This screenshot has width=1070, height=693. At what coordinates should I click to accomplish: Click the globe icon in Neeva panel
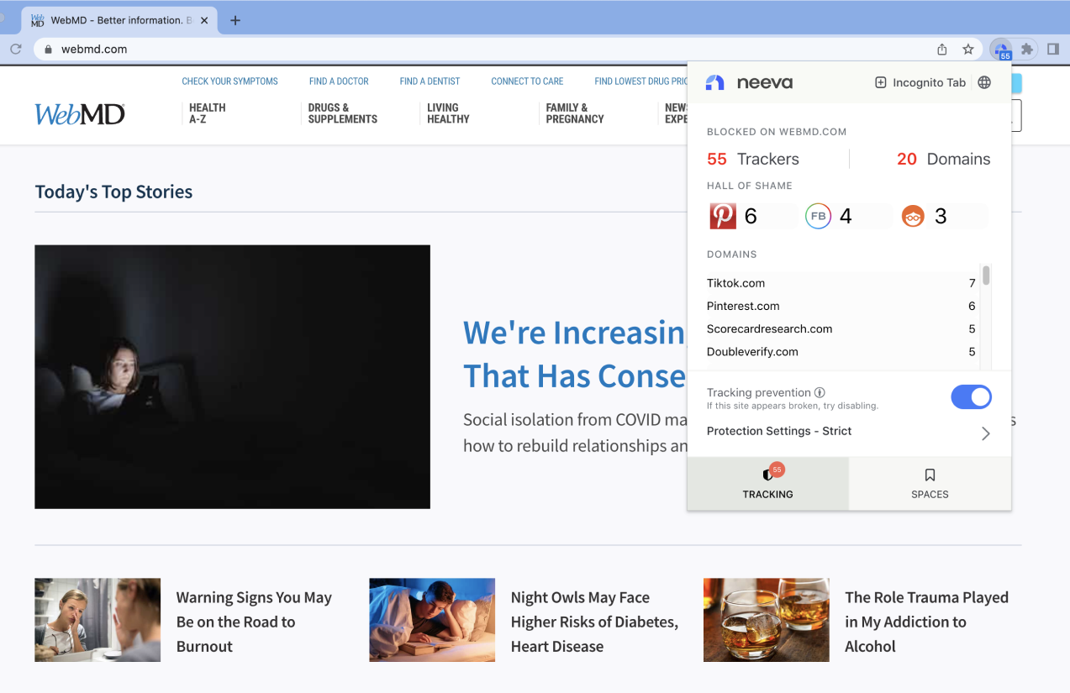coord(984,82)
